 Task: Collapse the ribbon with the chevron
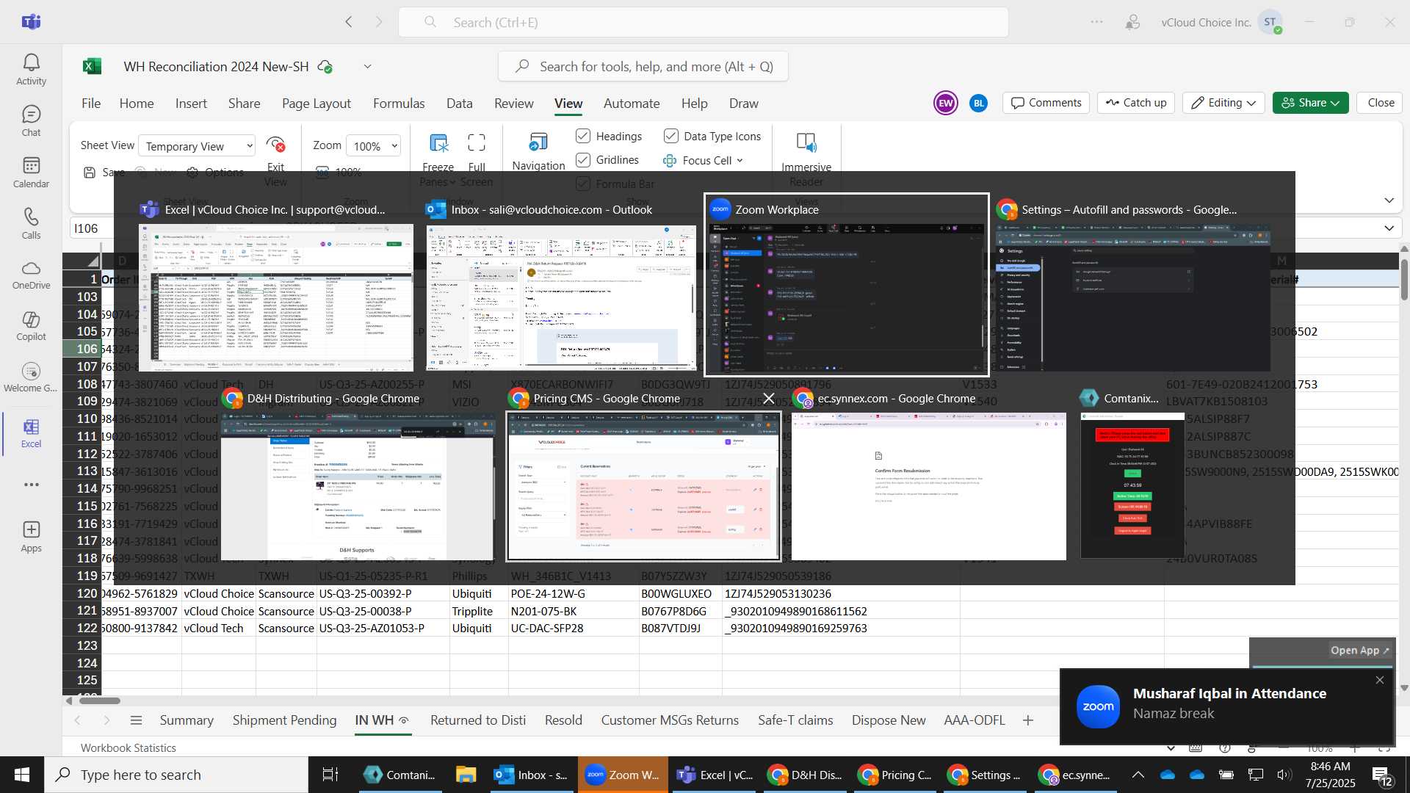(1389, 200)
